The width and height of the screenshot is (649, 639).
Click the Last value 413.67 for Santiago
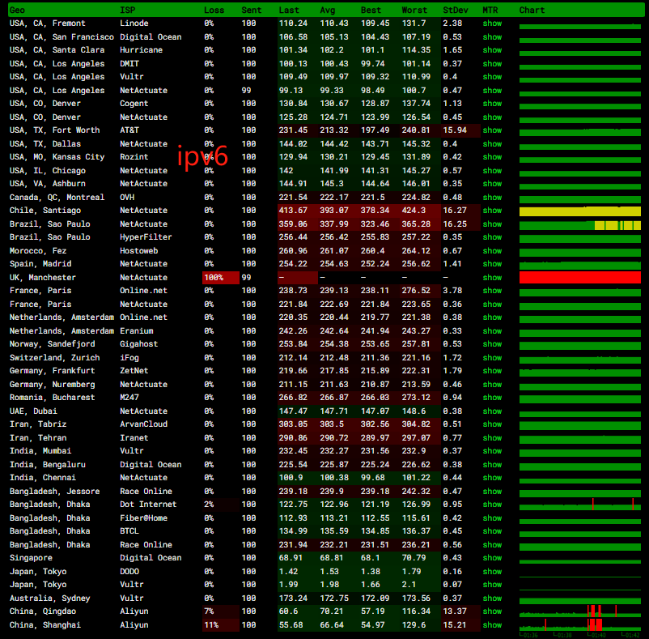coord(293,211)
